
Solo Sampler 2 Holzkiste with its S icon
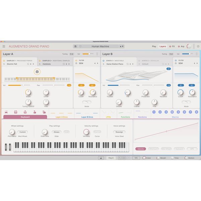(40, 64)
